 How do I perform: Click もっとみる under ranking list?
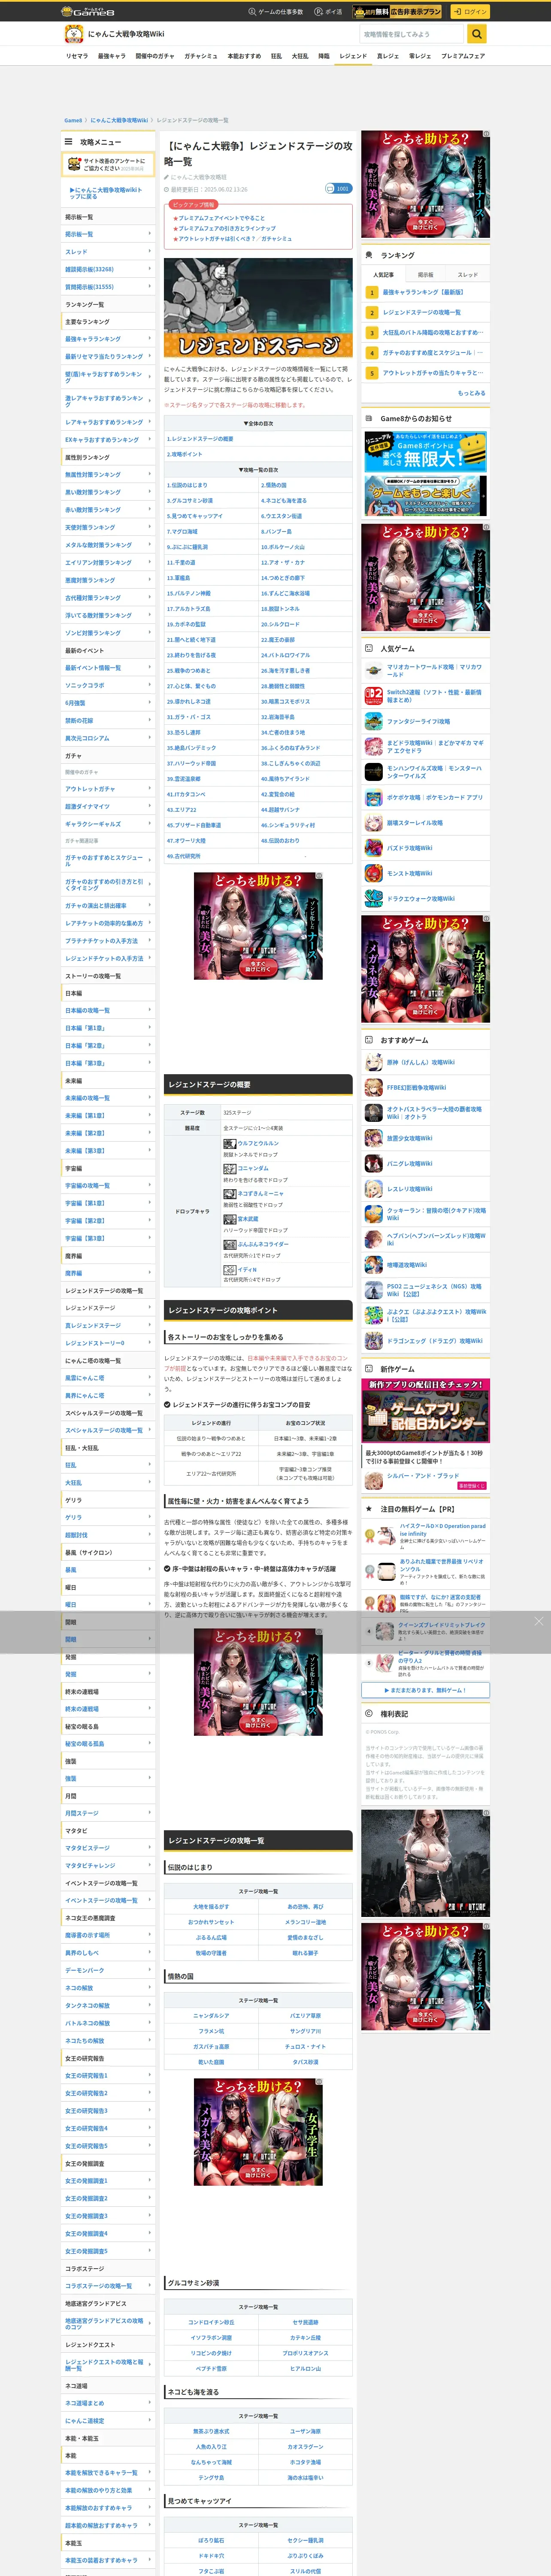(x=472, y=393)
